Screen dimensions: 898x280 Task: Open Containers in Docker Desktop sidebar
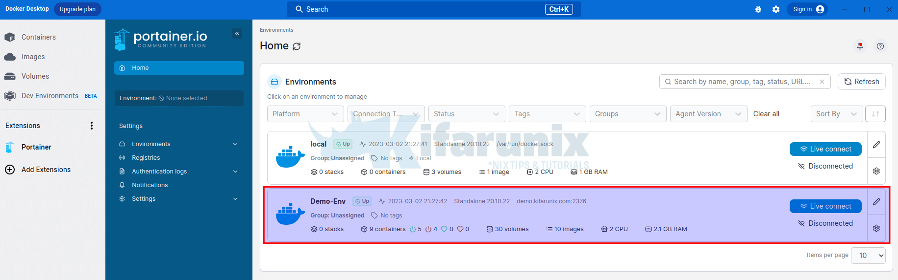click(38, 37)
